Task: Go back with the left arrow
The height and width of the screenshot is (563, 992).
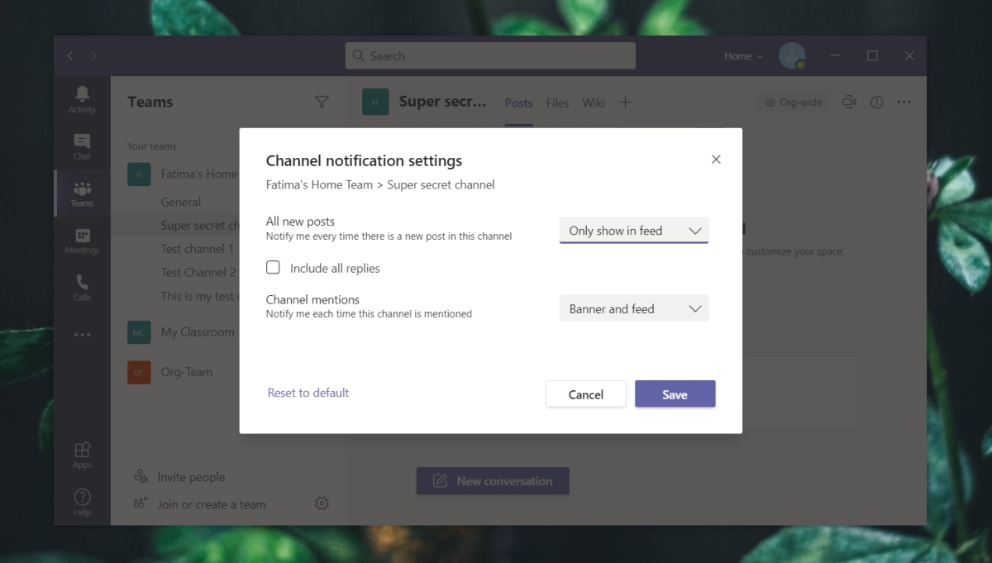Action: tap(69, 55)
